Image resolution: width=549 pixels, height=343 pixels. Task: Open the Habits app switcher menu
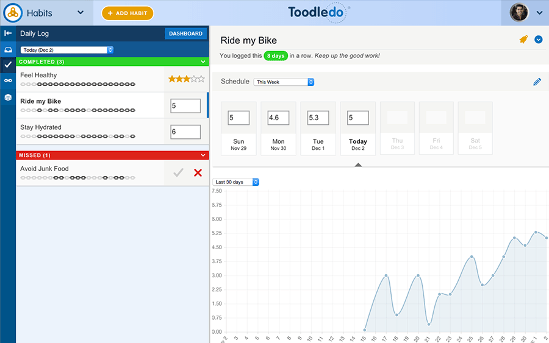pos(80,13)
